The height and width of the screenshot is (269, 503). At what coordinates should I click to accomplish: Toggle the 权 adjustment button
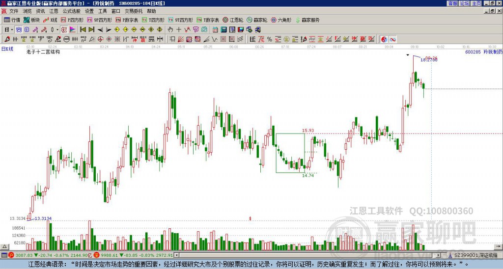point(64,30)
